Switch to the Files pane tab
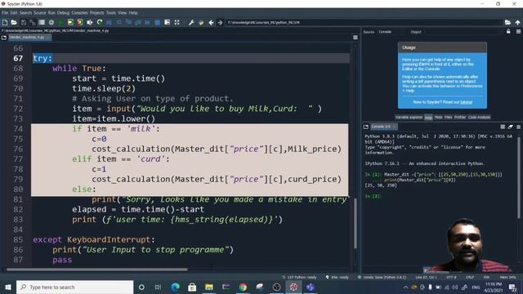Image resolution: width=523 pixels, height=294 pixels. tap(448, 118)
